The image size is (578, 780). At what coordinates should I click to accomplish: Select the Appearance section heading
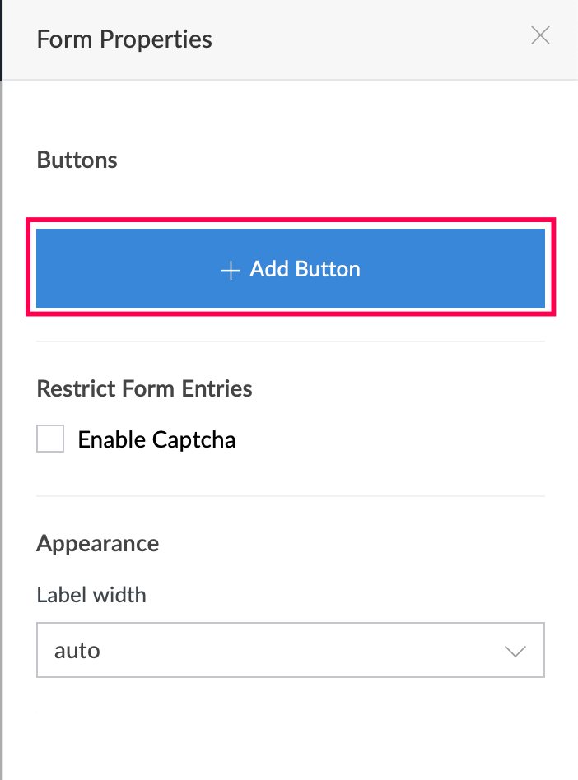pos(98,543)
